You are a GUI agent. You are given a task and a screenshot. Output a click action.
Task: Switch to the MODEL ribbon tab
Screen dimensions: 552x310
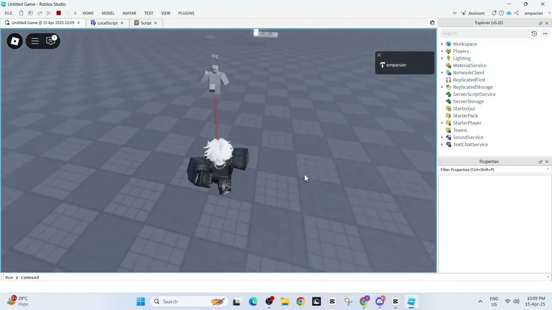(108, 13)
